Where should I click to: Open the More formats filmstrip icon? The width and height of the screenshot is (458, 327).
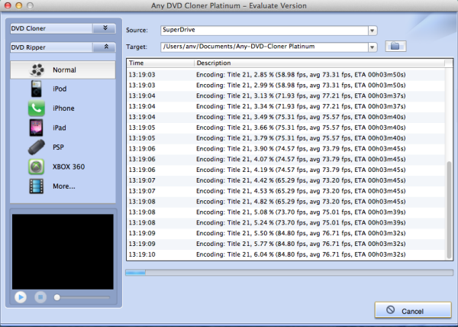(36, 186)
